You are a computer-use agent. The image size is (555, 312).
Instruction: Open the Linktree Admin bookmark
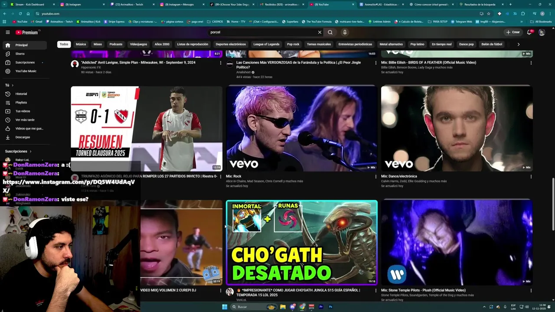[379, 21]
